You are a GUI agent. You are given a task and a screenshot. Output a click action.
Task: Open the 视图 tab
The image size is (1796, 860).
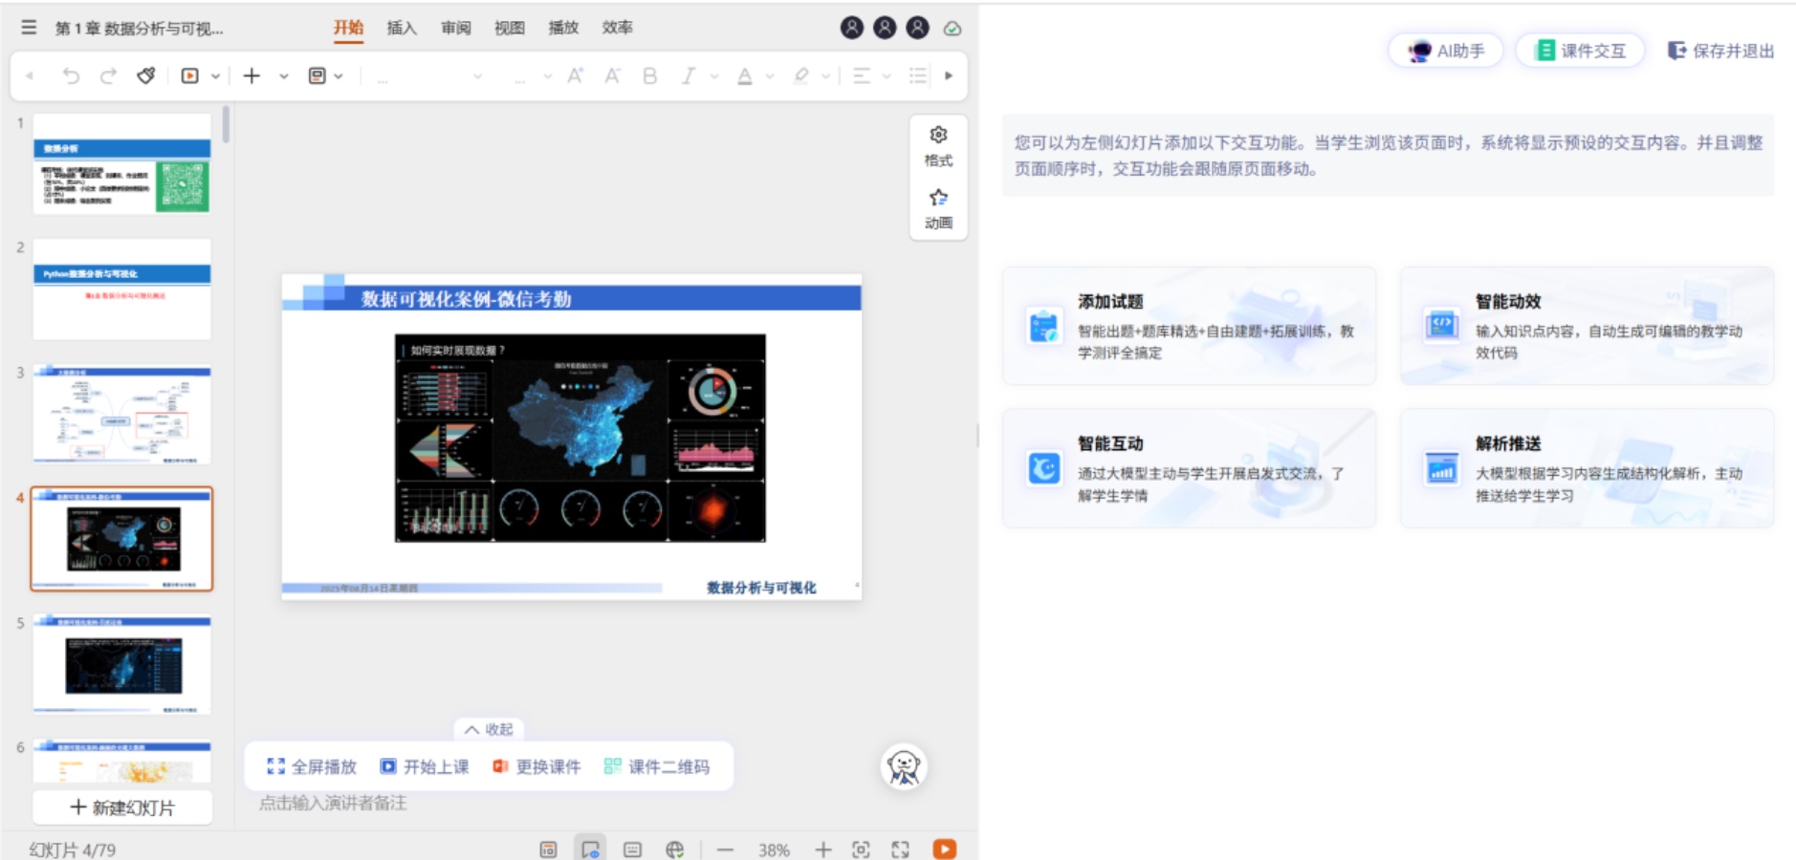point(509,28)
